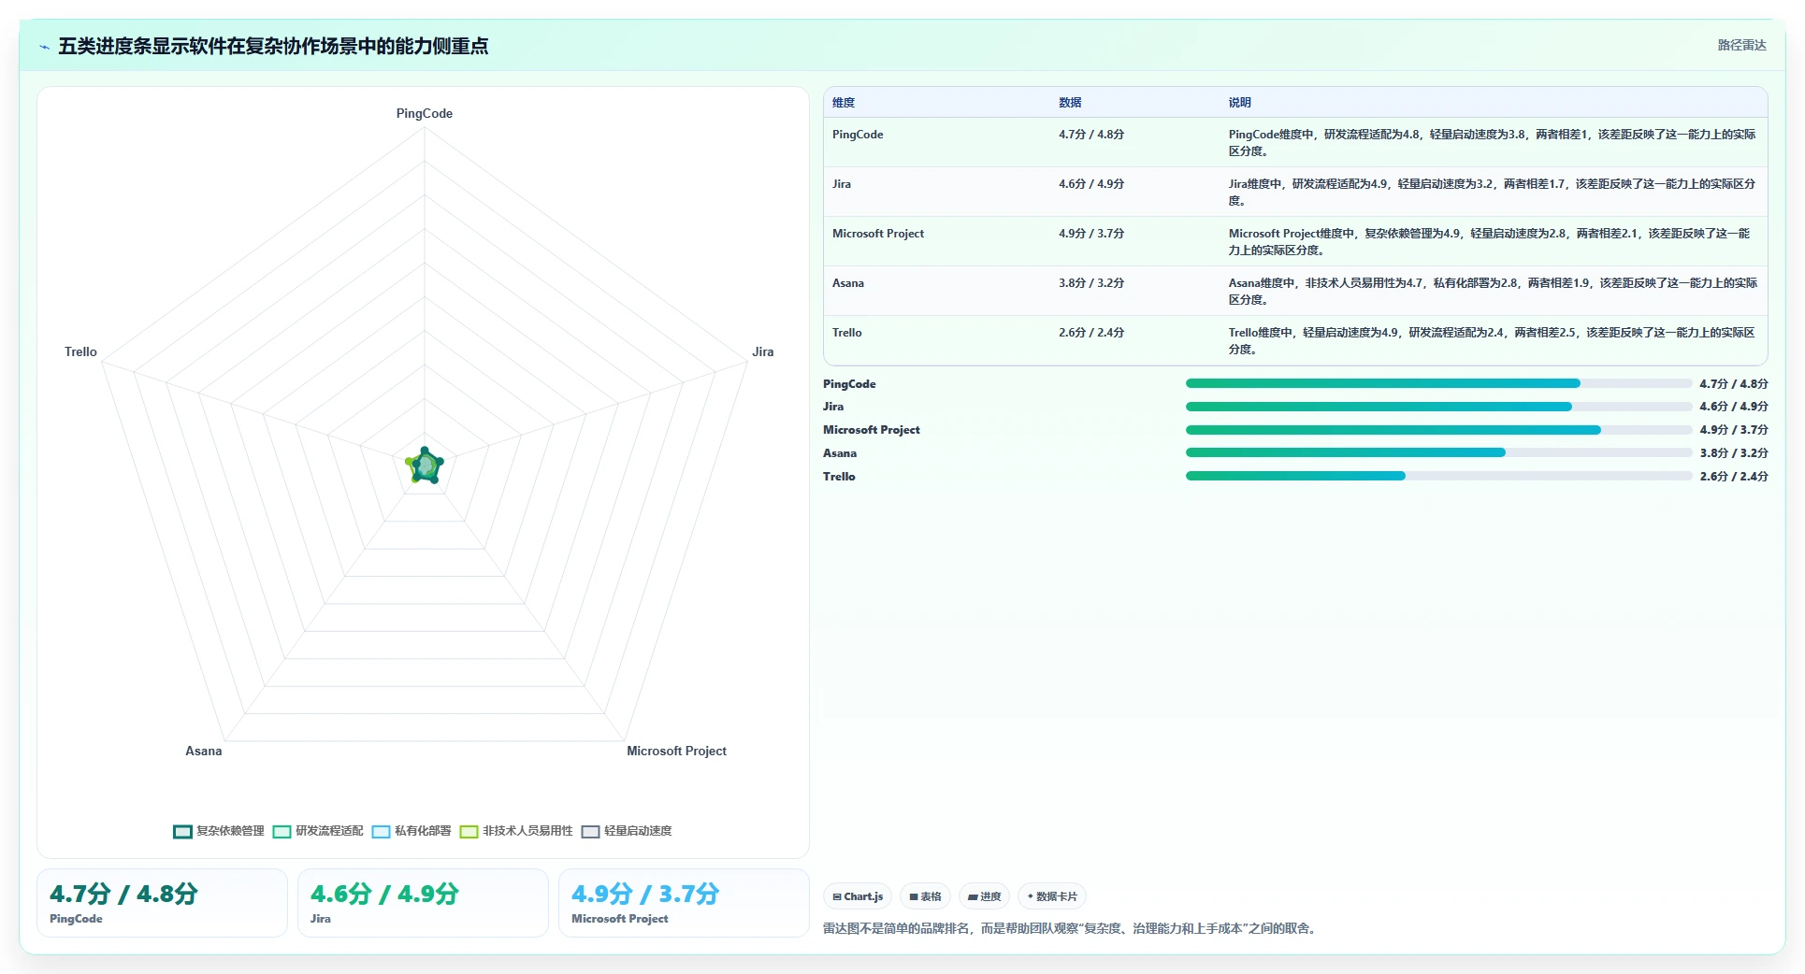The height and width of the screenshot is (974, 1805).
Task: Click the radar data polygon at center
Action: click(425, 466)
